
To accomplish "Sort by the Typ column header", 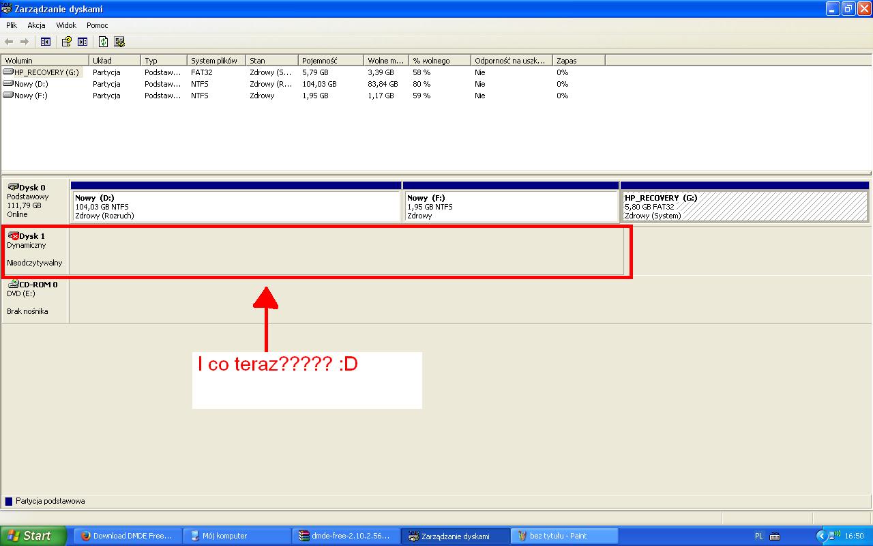I will pos(164,61).
